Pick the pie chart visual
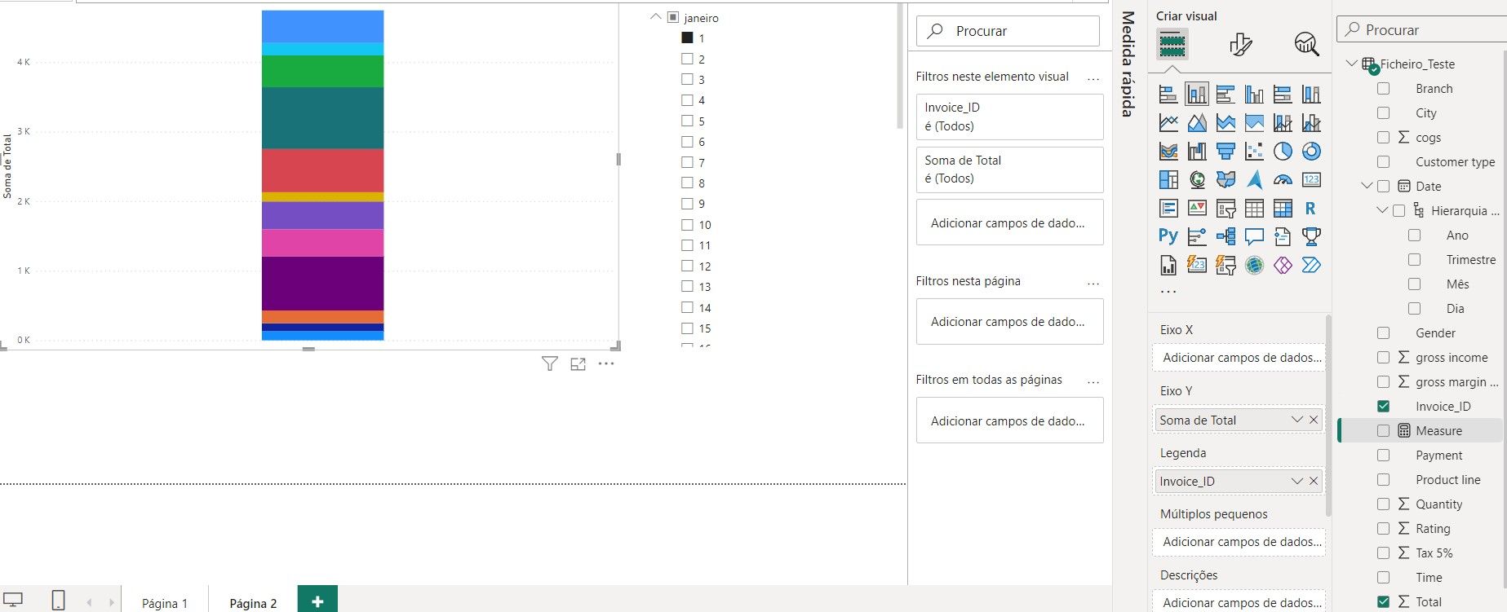This screenshot has height=612, width=1507. [1283, 152]
